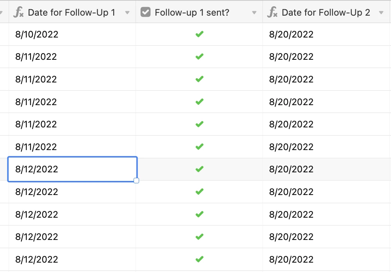Select the Date for Follow-Up 2 column header
The width and height of the screenshot is (391, 272).
pyautogui.click(x=327, y=12)
